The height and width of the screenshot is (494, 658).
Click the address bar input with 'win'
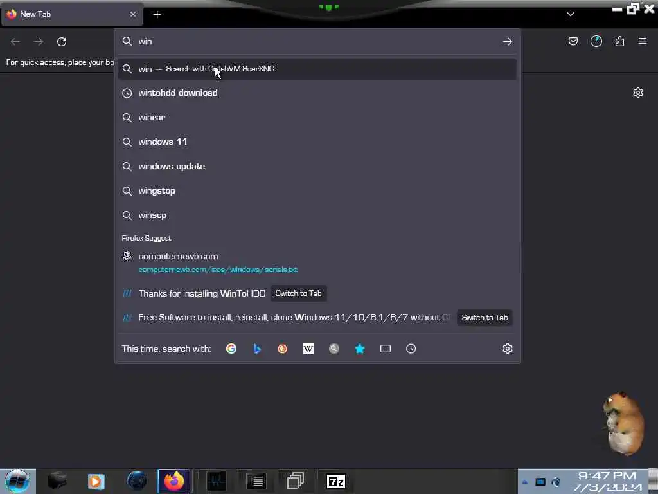pyautogui.click(x=319, y=42)
